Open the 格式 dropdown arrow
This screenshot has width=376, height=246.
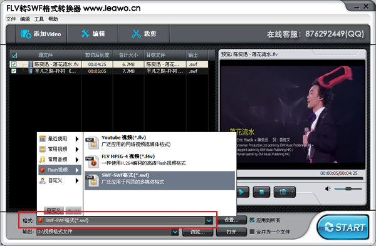[x=209, y=220]
